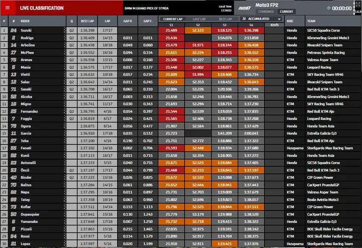Click the session timer clock icon
The width and height of the screenshot is (362, 248).
click(329, 8)
